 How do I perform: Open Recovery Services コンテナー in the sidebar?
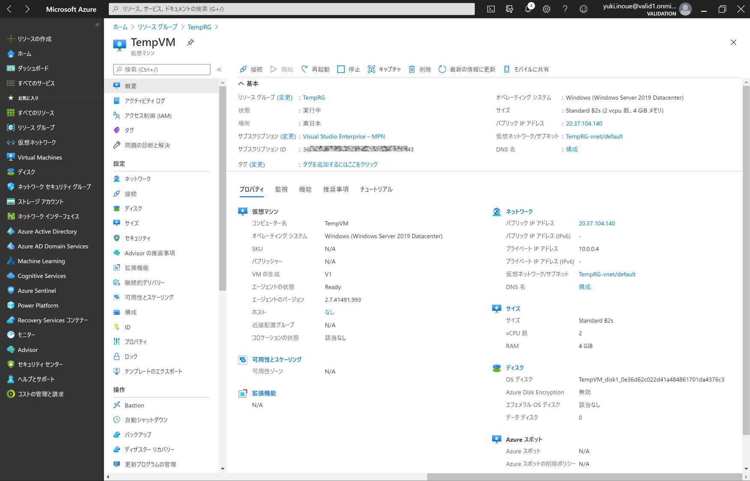[48, 320]
